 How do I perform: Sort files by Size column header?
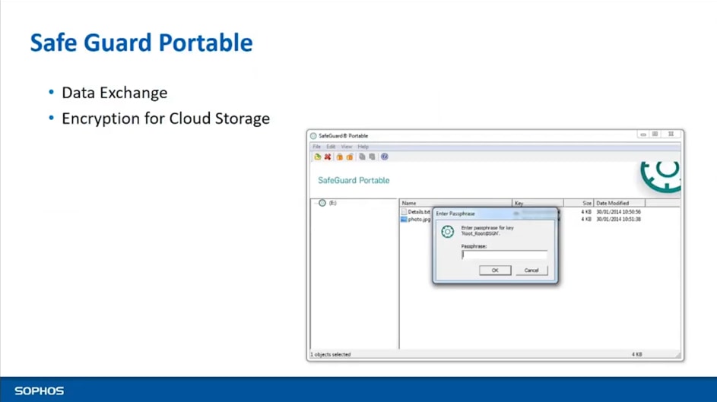coord(586,204)
